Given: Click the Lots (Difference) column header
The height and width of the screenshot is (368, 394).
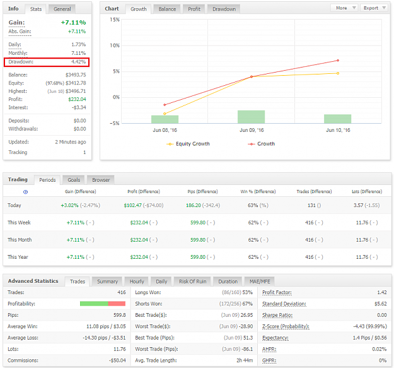Looking at the screenshot, I should point(367,192).
